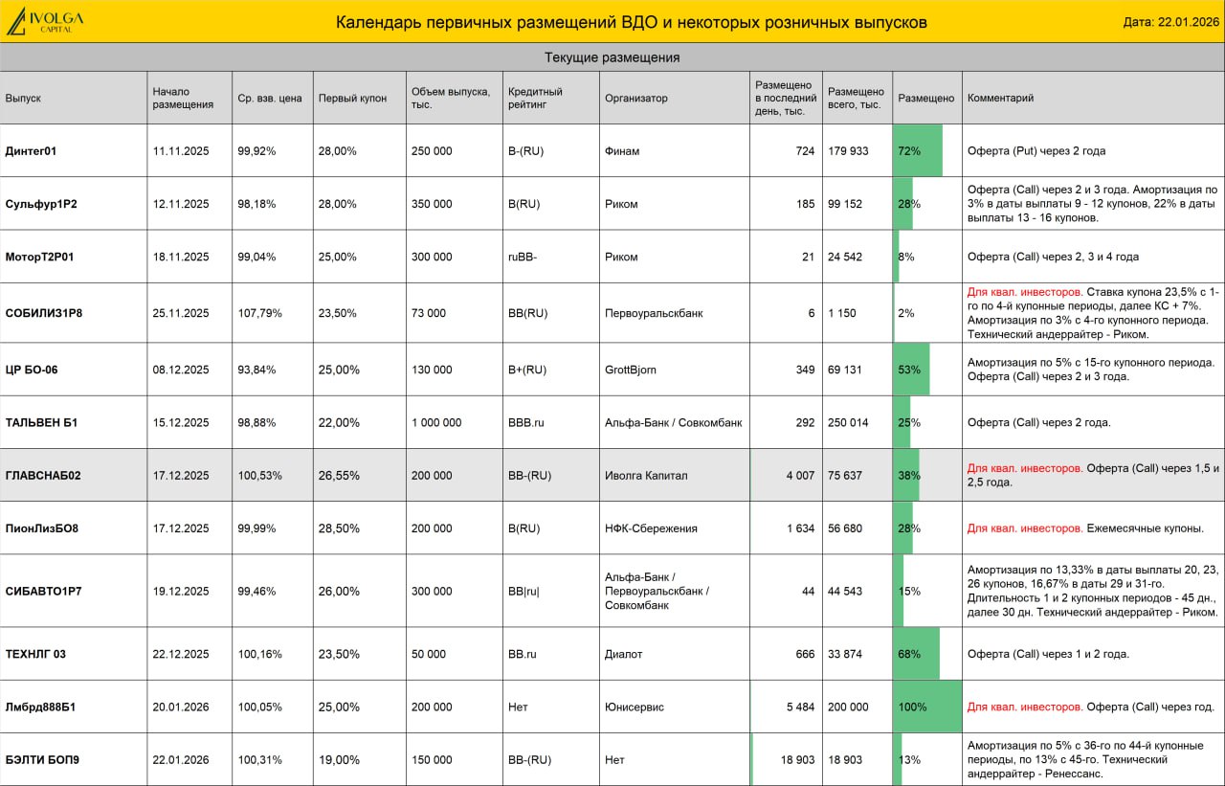
Task: Click the organizer "НФК-Сбережения"
Action: point(651,528)
